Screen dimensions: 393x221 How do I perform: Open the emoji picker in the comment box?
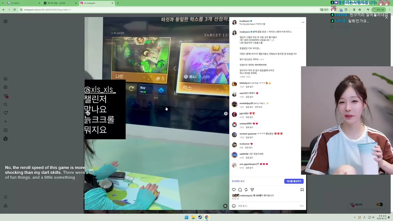(234, 206)
